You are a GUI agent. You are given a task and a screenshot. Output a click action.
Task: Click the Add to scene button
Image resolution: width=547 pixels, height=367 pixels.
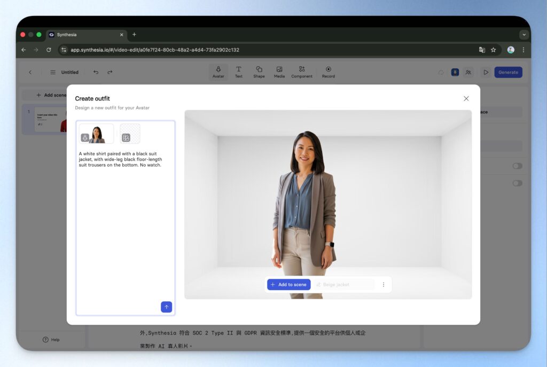[288, 285]
